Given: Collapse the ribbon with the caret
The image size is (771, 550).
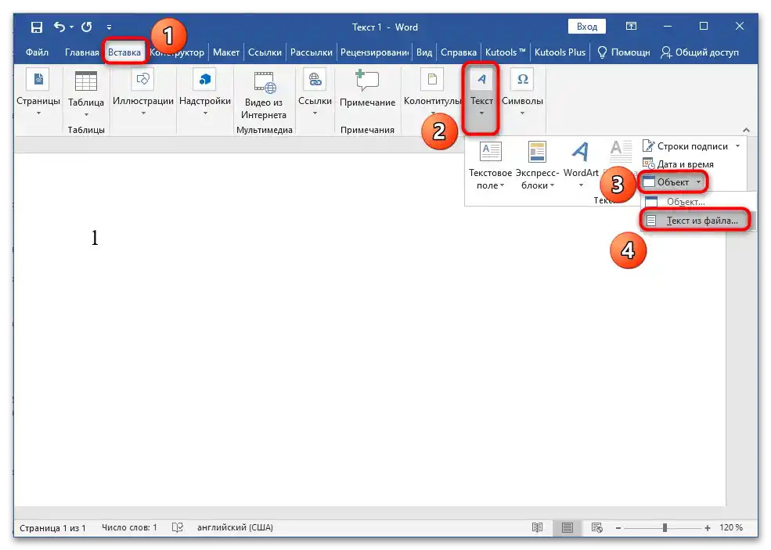Looking at the screenshot, I should [747, 130].
